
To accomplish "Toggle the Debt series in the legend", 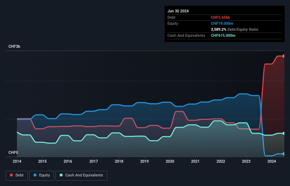I will point(16,175).
